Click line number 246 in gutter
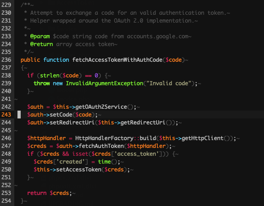The image size is (264, 206). [6, 138]
